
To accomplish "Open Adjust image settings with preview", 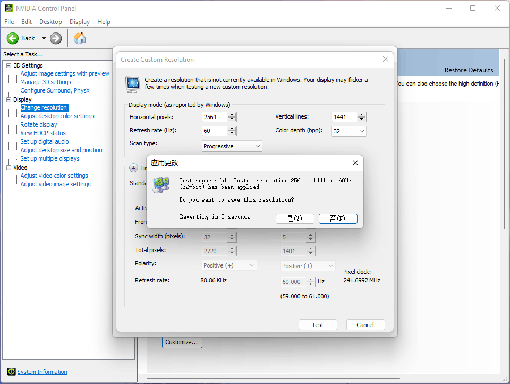I will click(x=65, y=73).
